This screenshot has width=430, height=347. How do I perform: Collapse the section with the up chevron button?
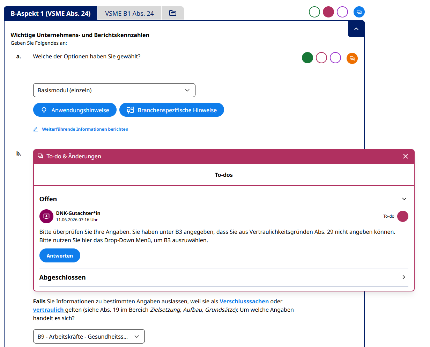pyautogui.click(x=356, y=29)
